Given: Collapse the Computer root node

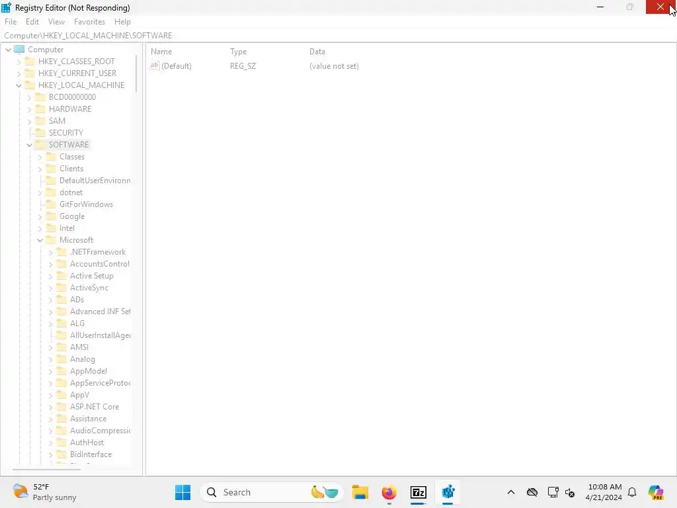Looking at the screenshot, I should click(x=8, y=50).
